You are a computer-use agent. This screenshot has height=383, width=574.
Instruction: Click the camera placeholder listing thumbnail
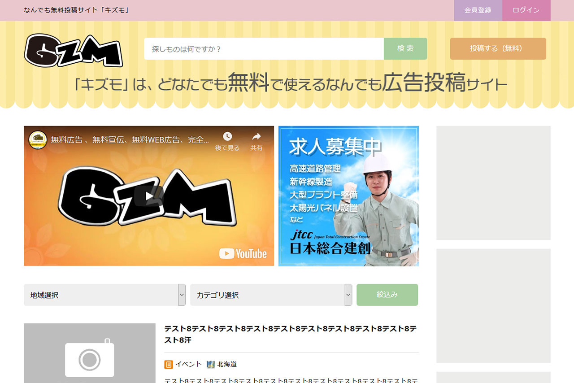click(x=90, y=353)
